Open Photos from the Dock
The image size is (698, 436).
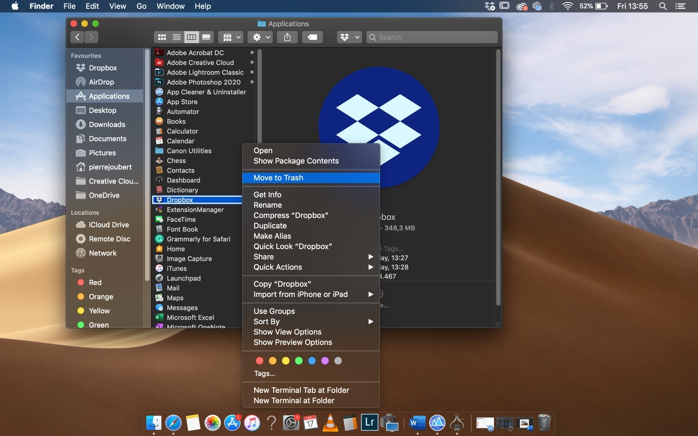point(212,422)
